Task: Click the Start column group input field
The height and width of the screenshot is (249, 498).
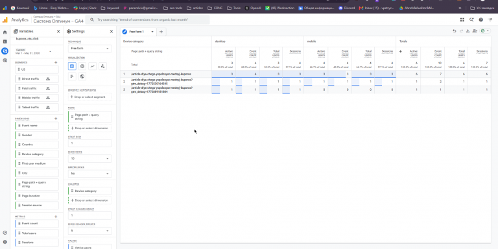Action: 90,215
